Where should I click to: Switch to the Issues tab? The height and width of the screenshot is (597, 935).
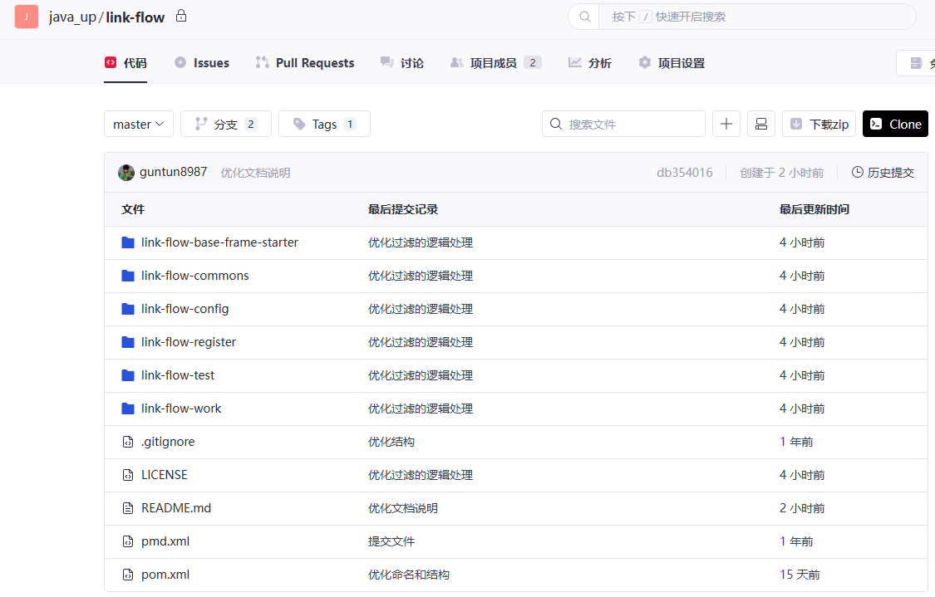pos(202,63)
